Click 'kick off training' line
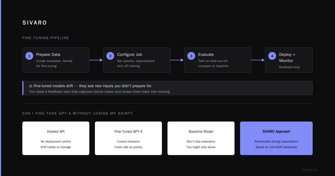This screenshot has height=176, width=335. pyautogui.click(x=128, y=66)
